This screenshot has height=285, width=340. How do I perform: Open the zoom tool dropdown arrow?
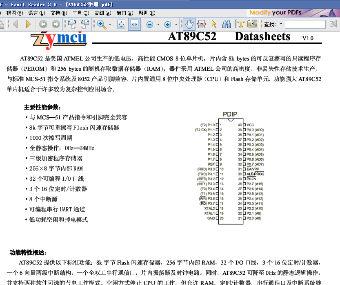(110, 25)
